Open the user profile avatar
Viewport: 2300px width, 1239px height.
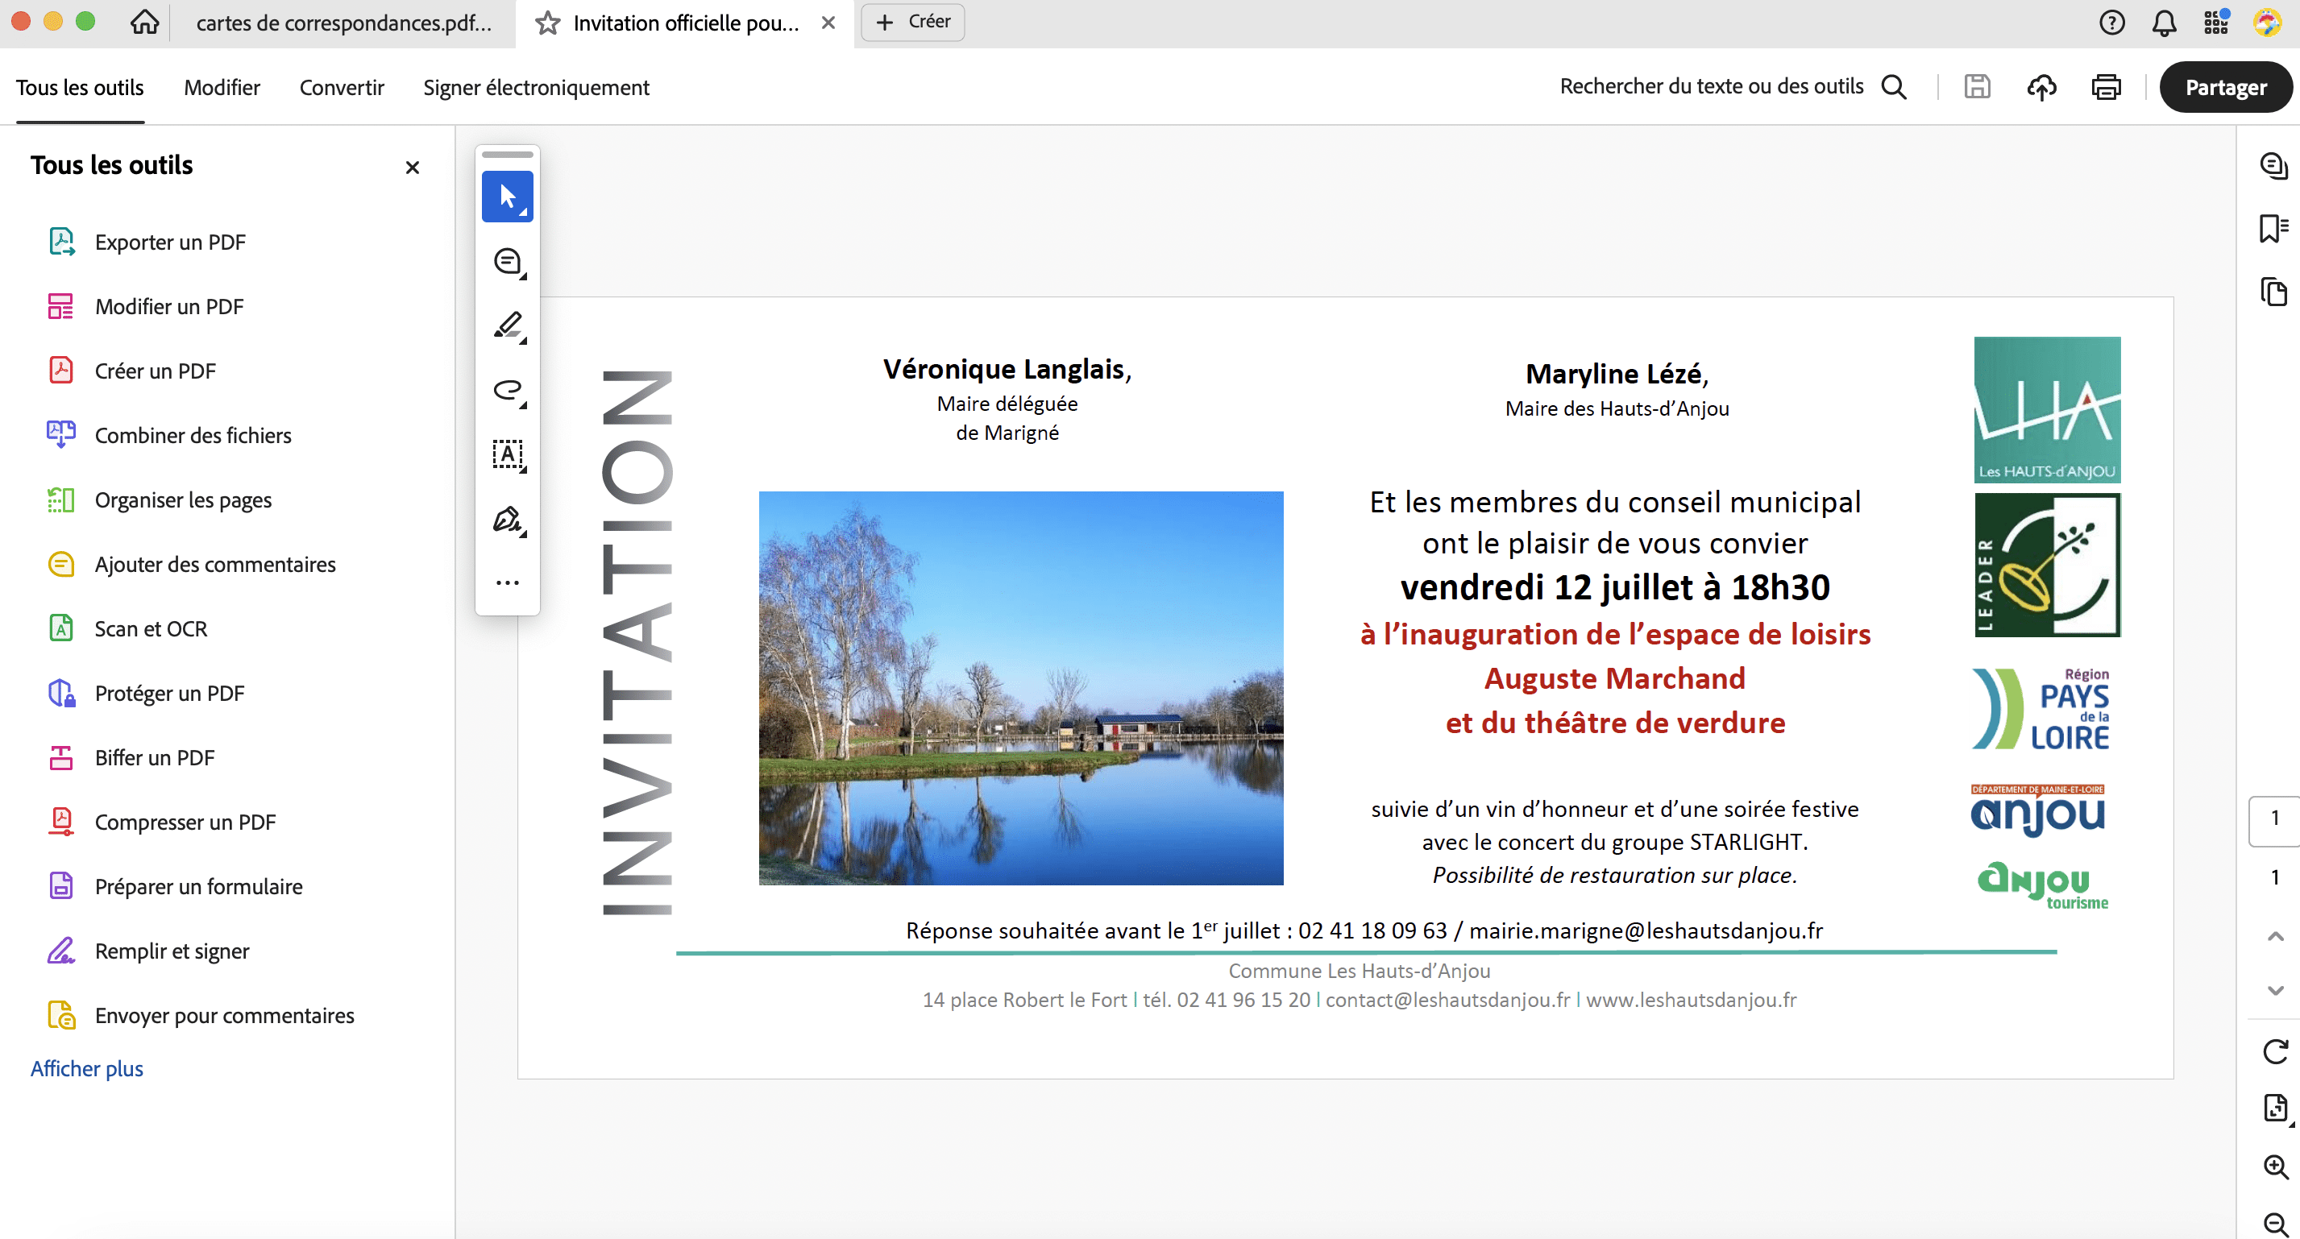tap(2268, 23)
